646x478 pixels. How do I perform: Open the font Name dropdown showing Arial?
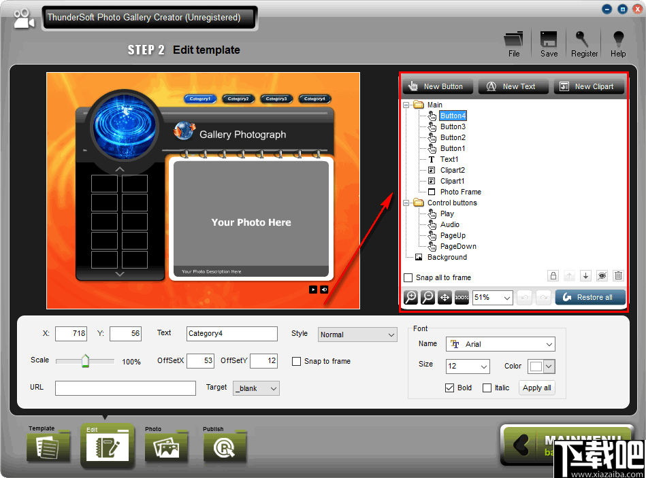pos(500,344)
